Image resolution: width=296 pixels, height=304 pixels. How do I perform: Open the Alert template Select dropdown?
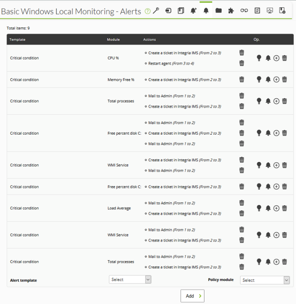click(130, 279)
